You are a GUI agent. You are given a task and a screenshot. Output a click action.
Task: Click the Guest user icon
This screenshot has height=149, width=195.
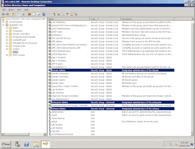(50, 115)
